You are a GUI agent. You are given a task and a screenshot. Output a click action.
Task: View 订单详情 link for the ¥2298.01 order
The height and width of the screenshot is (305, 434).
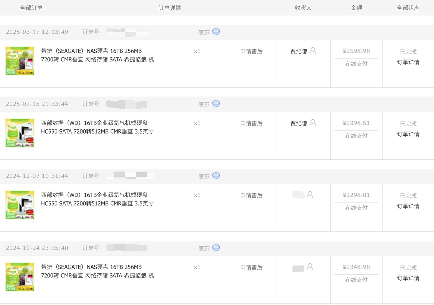tap(408, 206)
